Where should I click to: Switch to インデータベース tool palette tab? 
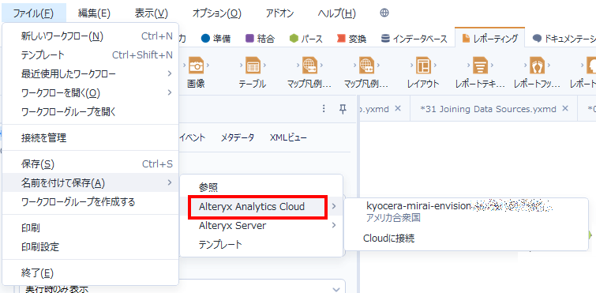click(413, 39)
